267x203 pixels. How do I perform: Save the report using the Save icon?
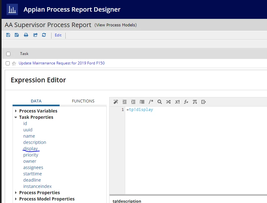[8, 35]
